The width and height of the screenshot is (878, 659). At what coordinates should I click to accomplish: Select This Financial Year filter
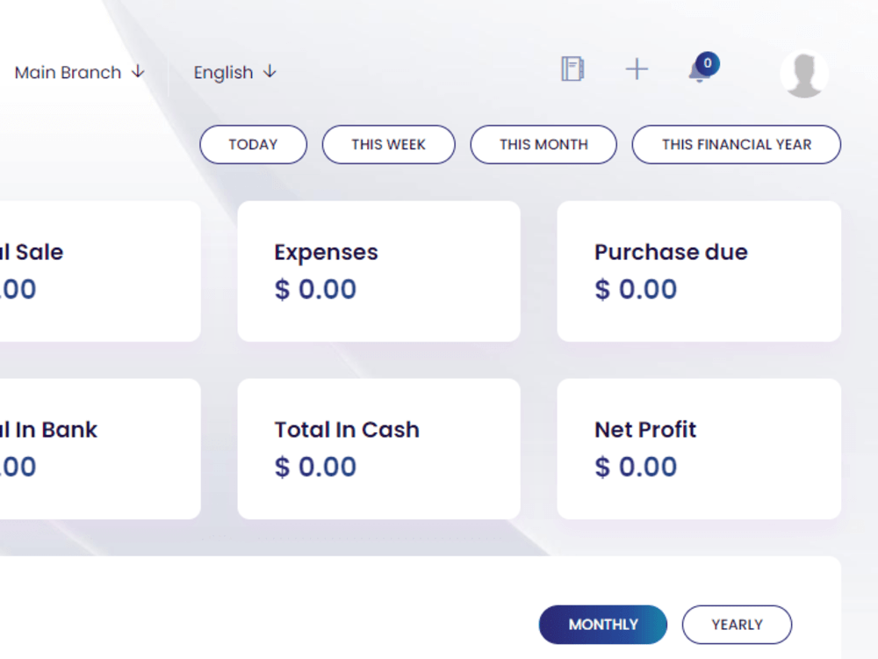point(737,145)
